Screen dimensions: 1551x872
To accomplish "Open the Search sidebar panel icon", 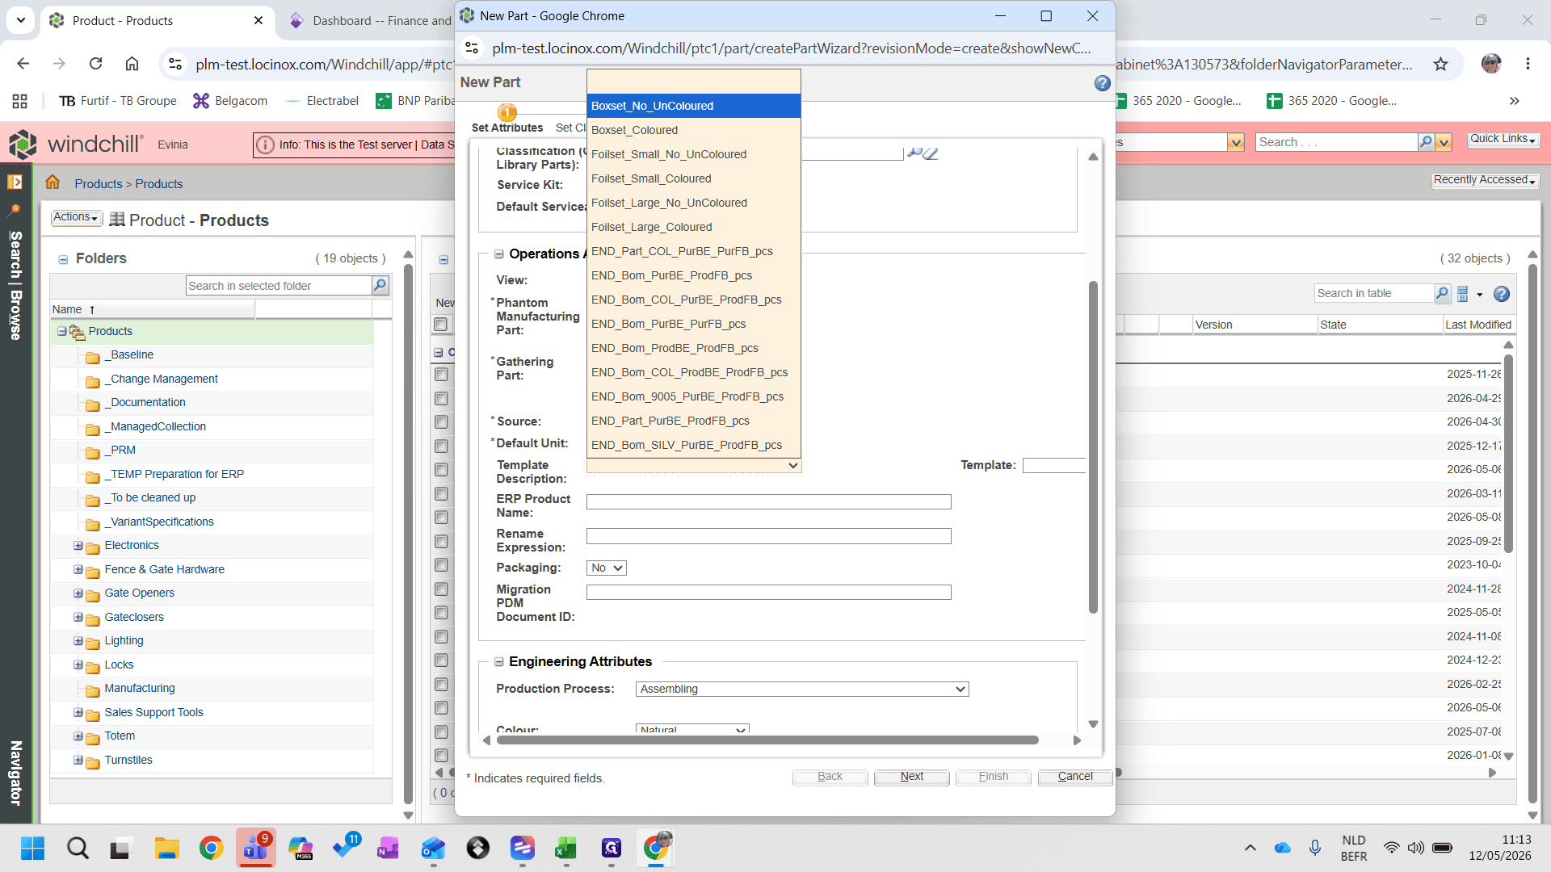I will point(15,210).
